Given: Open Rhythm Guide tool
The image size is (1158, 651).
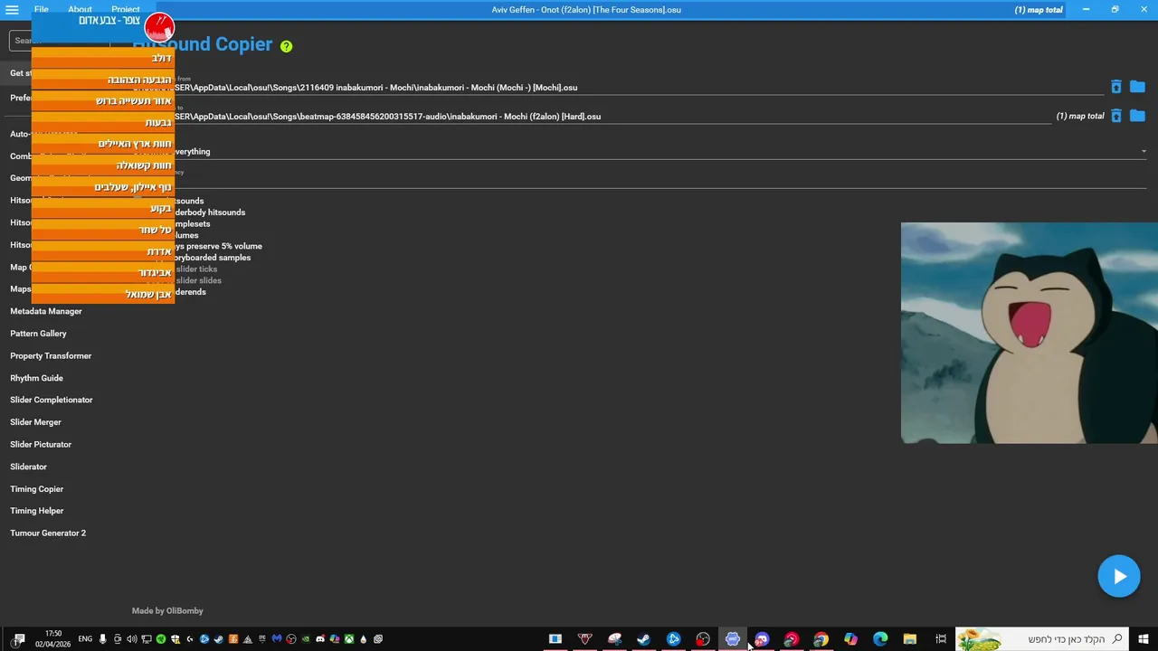Looking at the screenshot, I should click(36, 378).
